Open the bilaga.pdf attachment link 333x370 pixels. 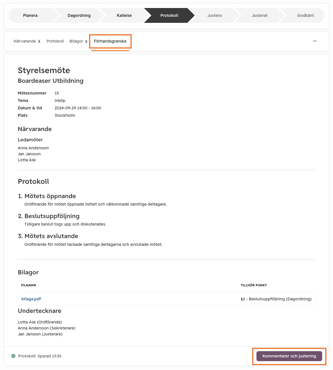pyautogui.click(x=31, y=299)
